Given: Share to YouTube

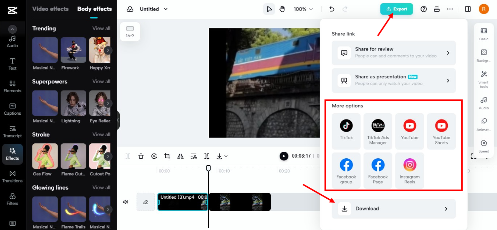Looking at the screenshot, I should coord(410,131).
